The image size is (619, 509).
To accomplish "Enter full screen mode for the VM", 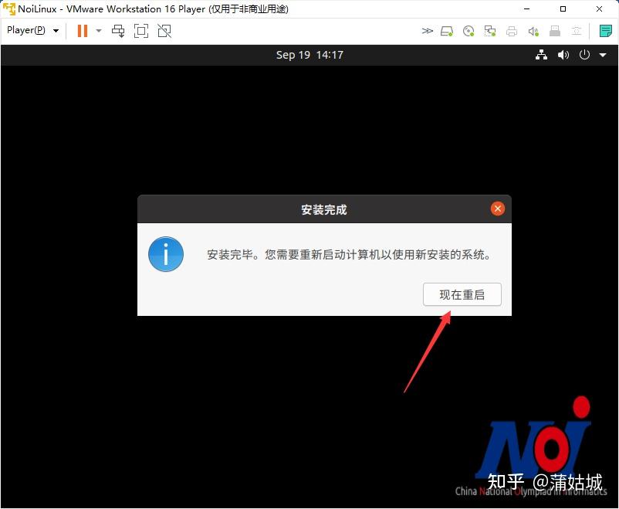I will [141, 31].
